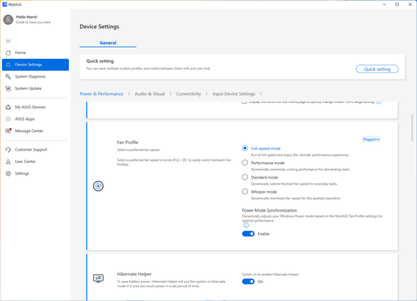Click the vertical scrollbar thumb
Screen dimensions: 417x301
coord(412,128)
